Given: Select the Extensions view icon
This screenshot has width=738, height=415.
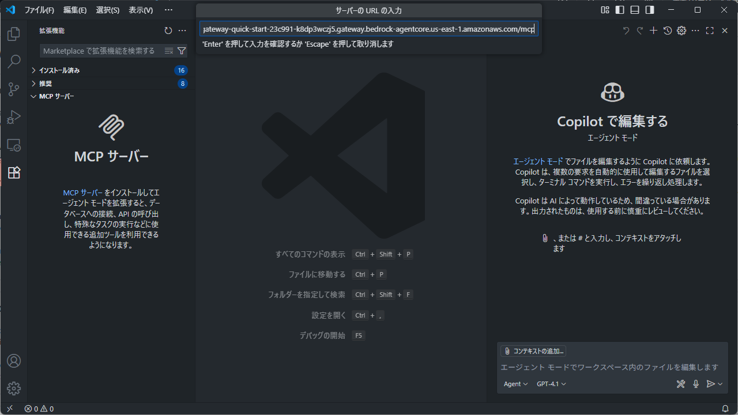Looking at the screenshot, I should 14,172.
